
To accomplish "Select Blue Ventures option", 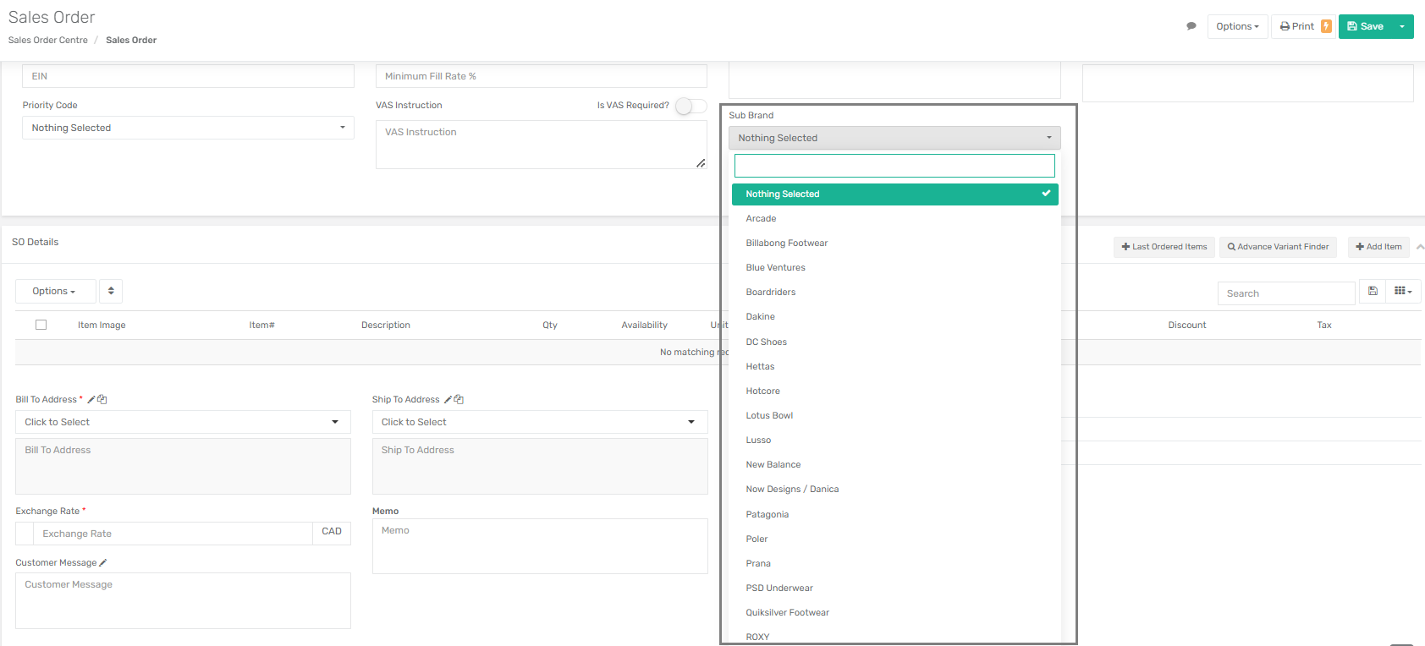I will point(775,267).
